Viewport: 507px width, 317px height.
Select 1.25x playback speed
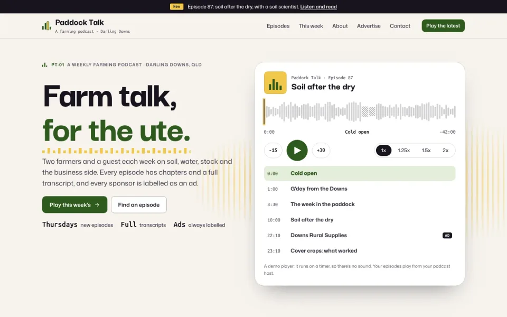point(403,151)
